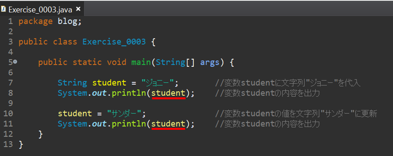Viewport: 393px width, 156px height.
Task: Close the Exercise_0003.java tab
Action: point(78,9)
